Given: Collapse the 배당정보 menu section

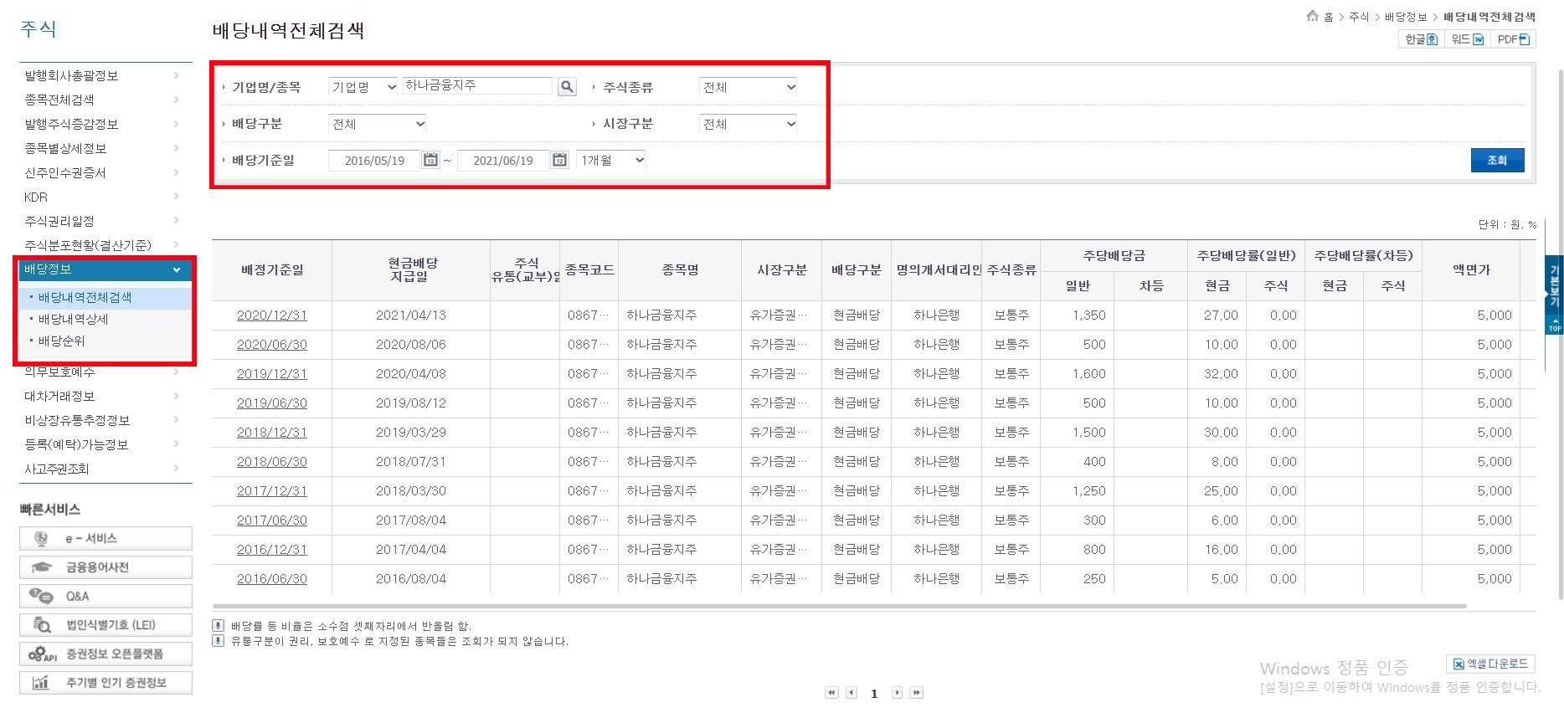Looking at the screenshot, I should tap(105, 269).
